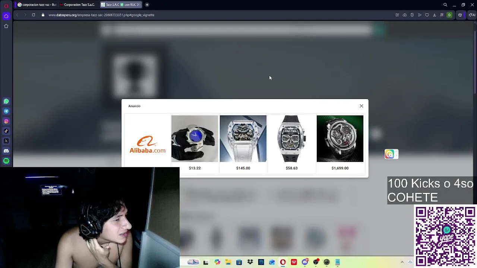This screenshot has height=268, width=477.
Task: Open X (Twitter) in Opera sidebar
Action: coord(6,141)
